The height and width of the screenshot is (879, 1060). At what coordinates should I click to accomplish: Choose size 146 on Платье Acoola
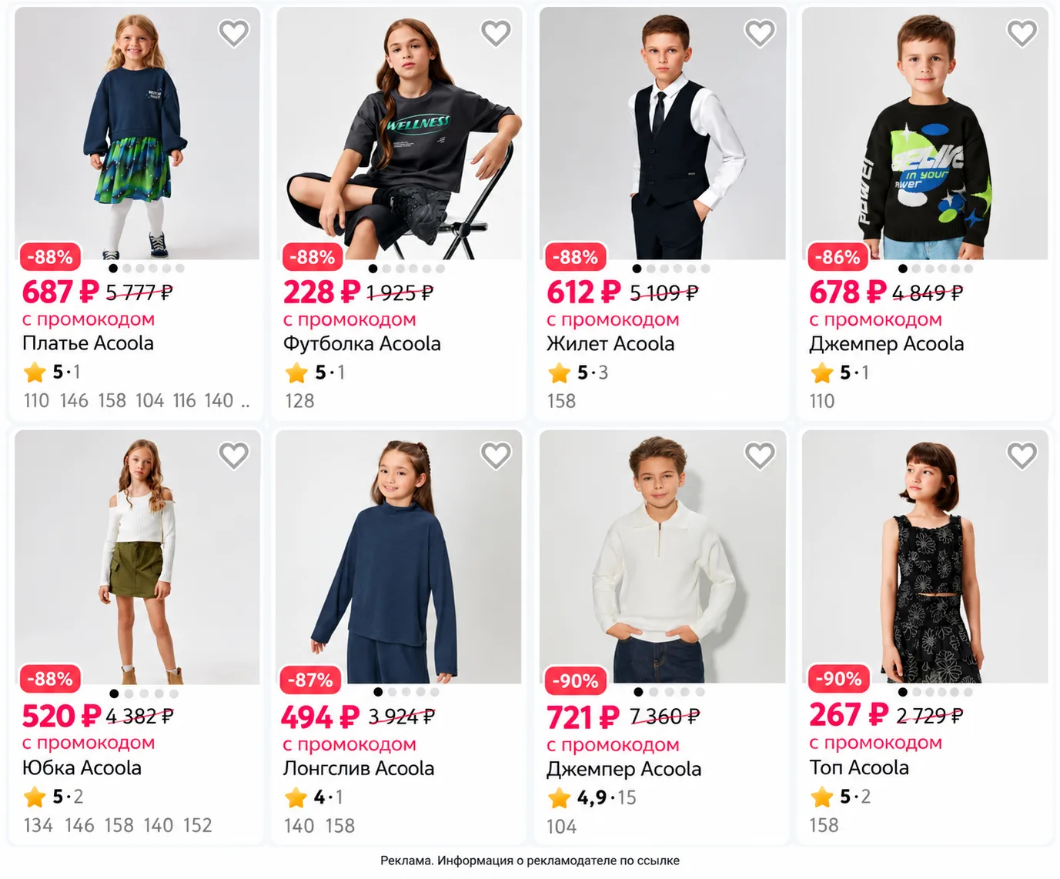[74, 400]
